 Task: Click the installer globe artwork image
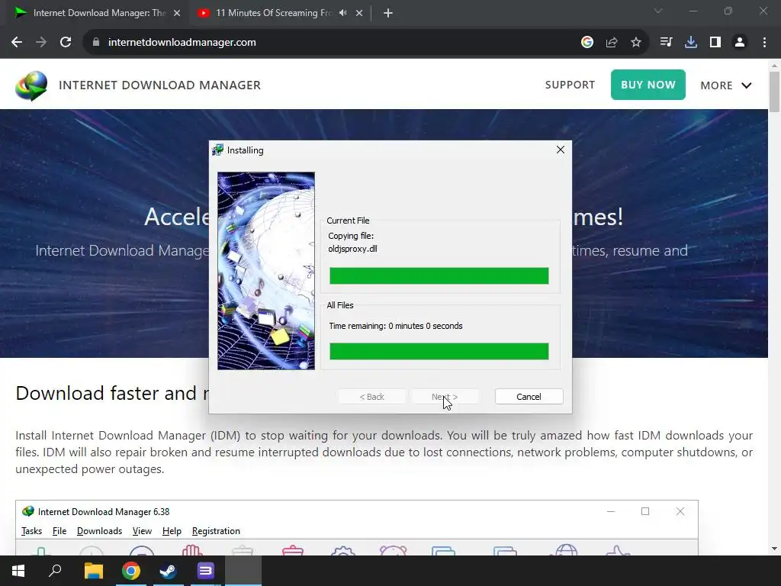coord(266,271)
